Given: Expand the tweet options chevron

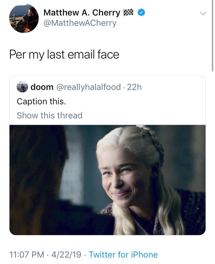Looking at the screenshot, I should pos(203,13).
